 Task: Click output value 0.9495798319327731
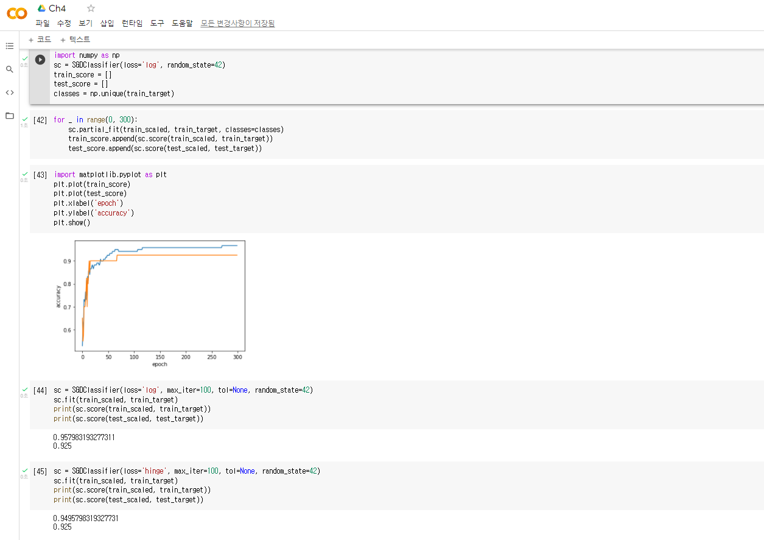[86, 519]
